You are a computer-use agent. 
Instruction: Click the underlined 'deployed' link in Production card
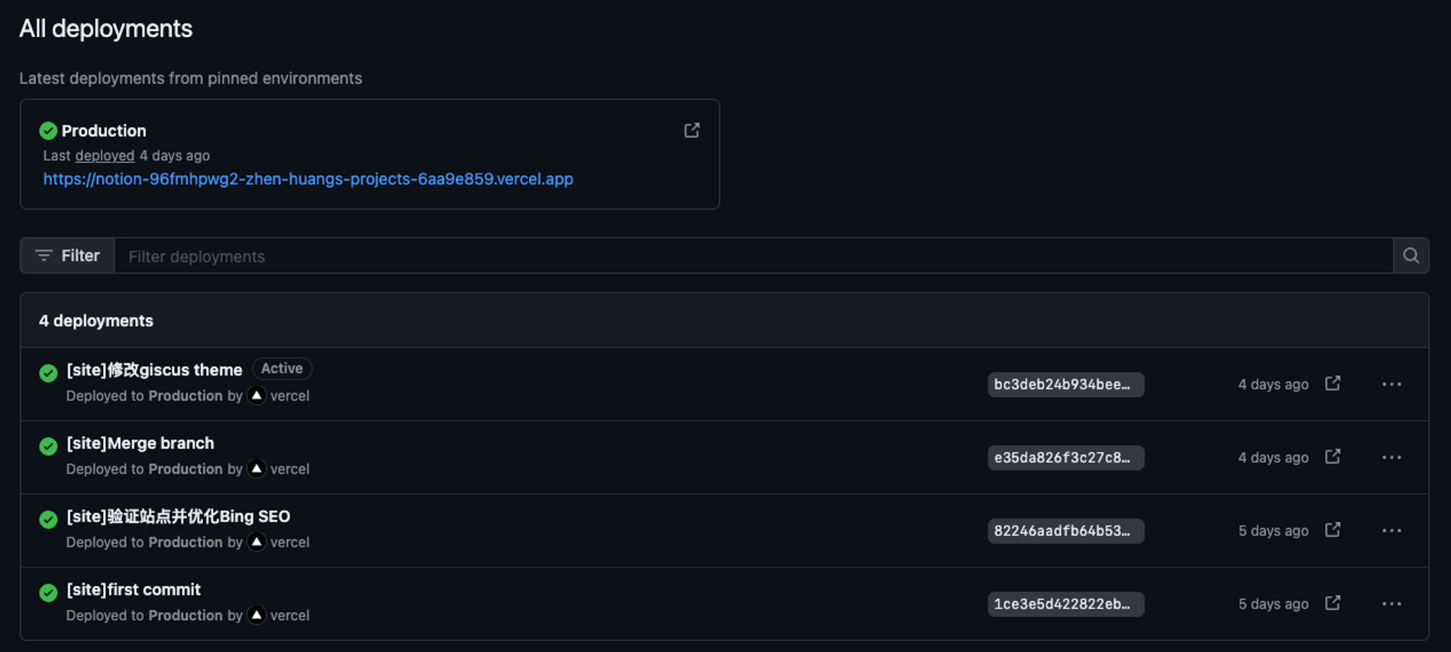click(x=104, y=155)
